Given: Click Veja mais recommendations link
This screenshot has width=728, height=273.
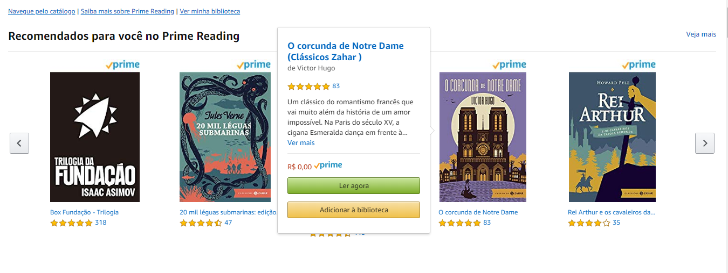Looking at the screenshot, I should tap(700, 34).
